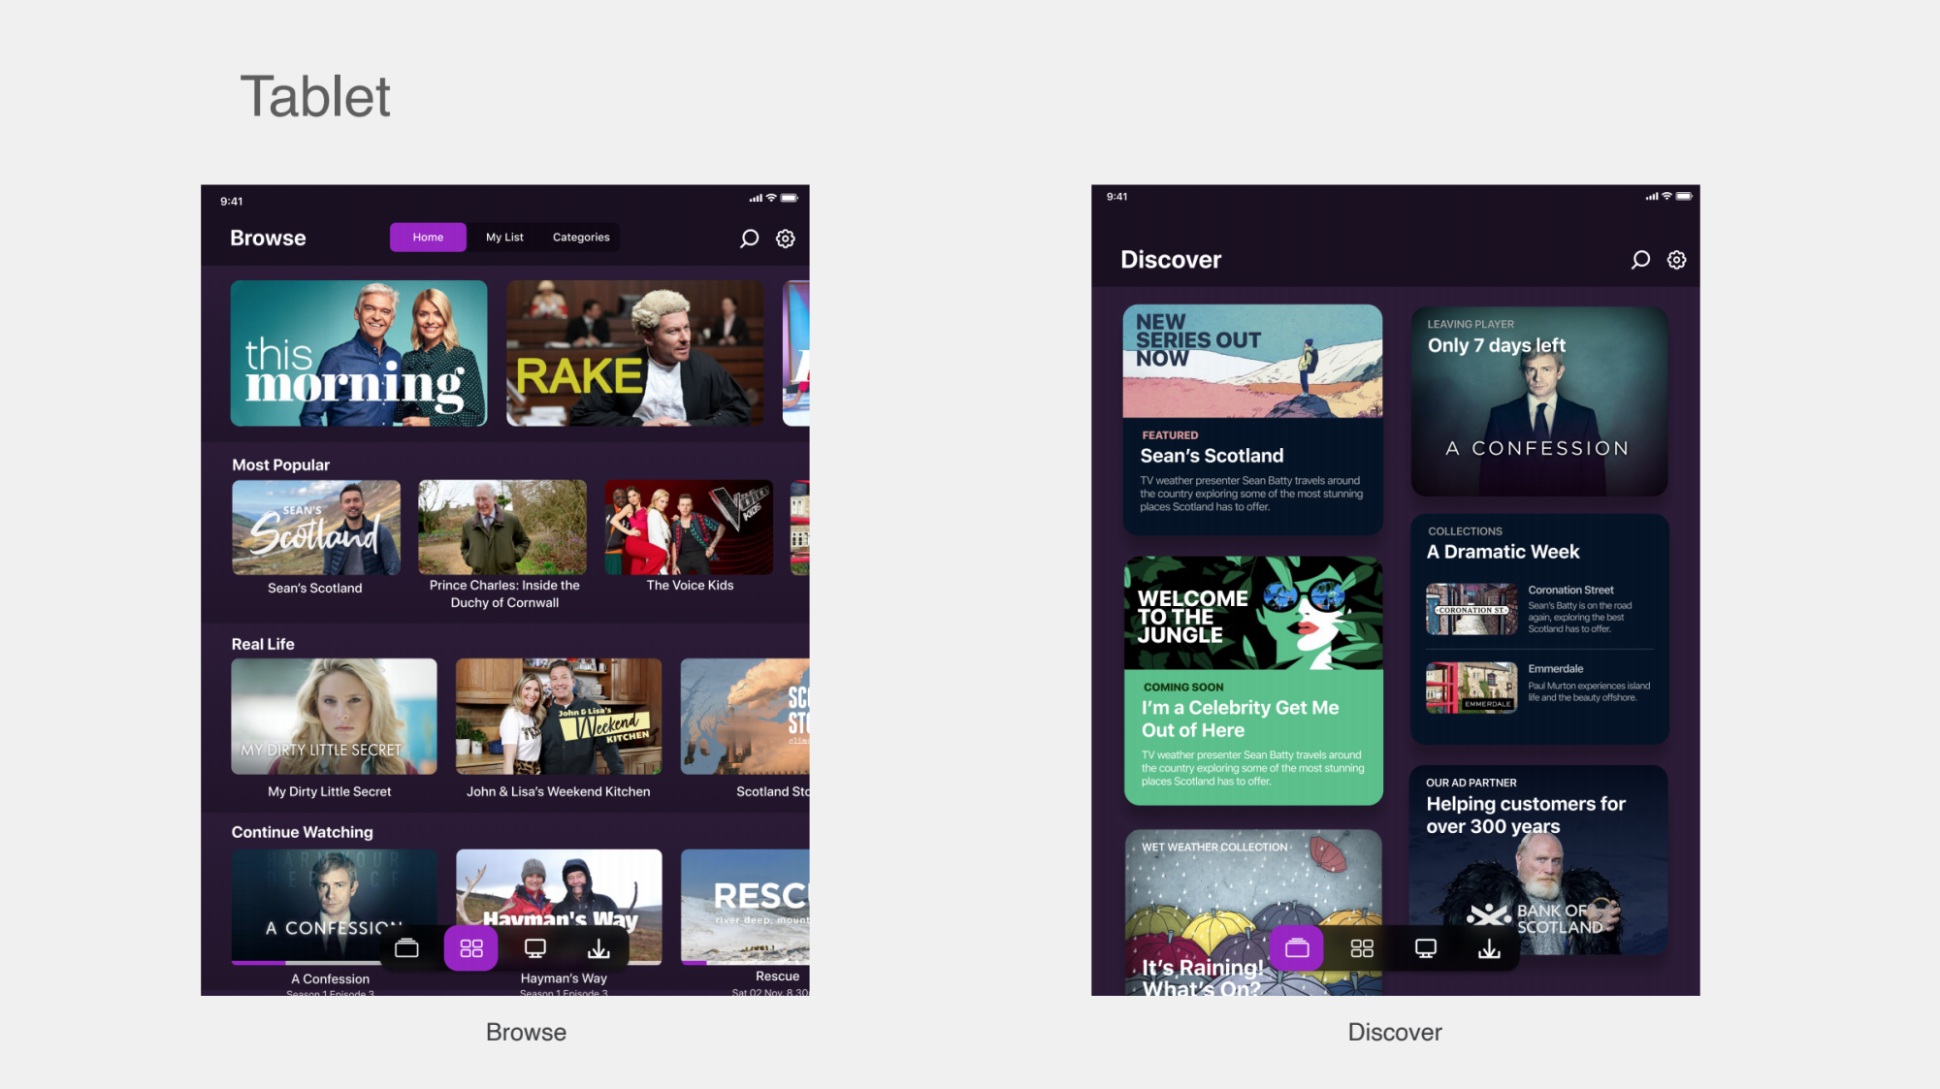Tap TV screen icon in Browse bottom bar

(x=535, y=948)
